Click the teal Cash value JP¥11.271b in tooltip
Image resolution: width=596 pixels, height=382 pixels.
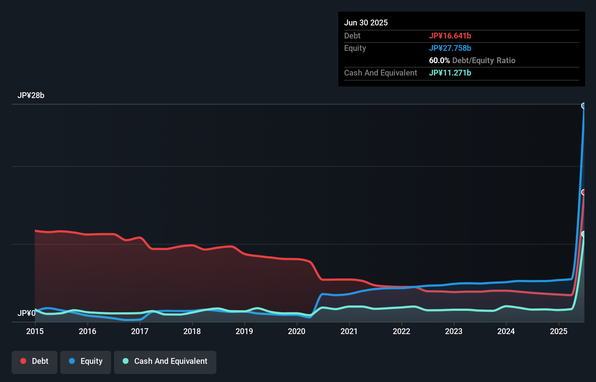(450, 73)
